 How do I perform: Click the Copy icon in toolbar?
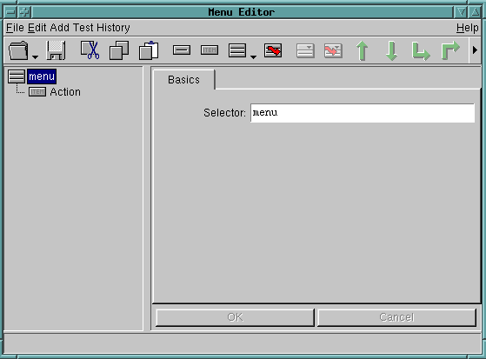tap(119, 50)
